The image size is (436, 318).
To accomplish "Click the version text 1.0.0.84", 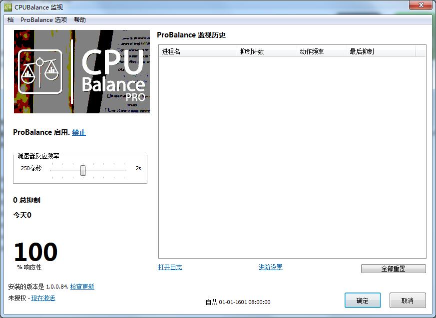I will point(57,287).
